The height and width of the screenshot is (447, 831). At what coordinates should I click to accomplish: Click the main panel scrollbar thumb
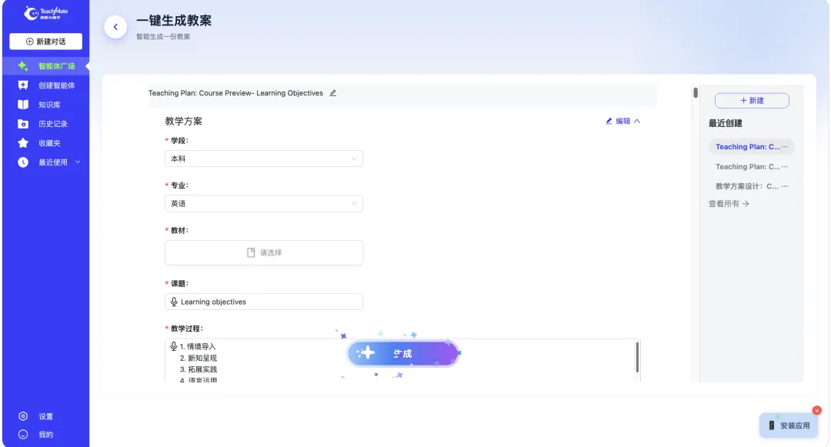[696, 92]
